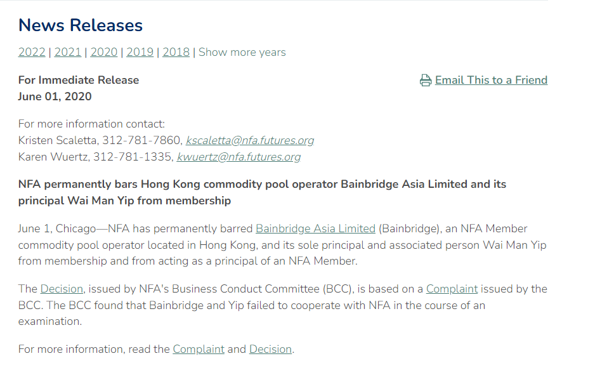Read the Complaint in the final sentence
Screen dimensions: 614x389
click(199, 350)
